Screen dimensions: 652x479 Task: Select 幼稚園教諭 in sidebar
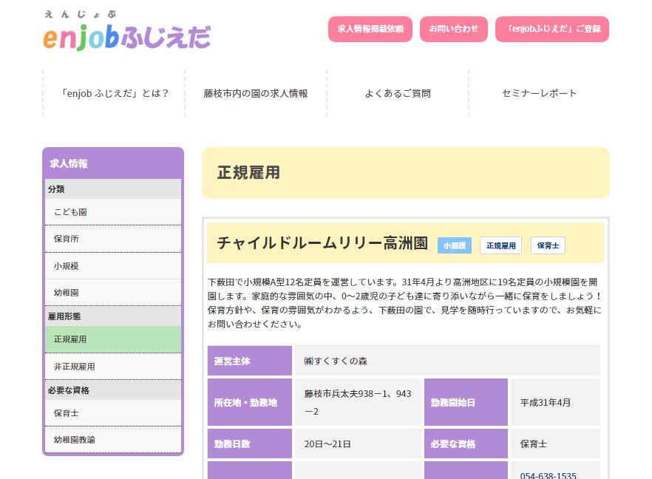coord(113,440)
